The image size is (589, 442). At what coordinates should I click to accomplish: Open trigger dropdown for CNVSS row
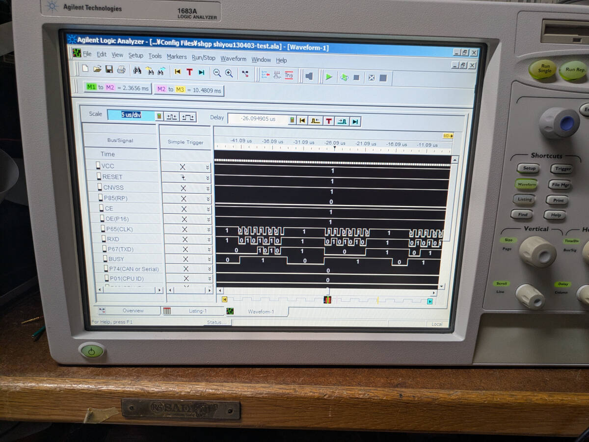[x=208, y=188]
